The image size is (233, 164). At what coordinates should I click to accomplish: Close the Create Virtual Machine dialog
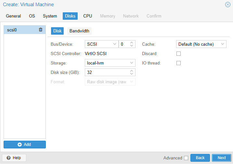(227, 5)
